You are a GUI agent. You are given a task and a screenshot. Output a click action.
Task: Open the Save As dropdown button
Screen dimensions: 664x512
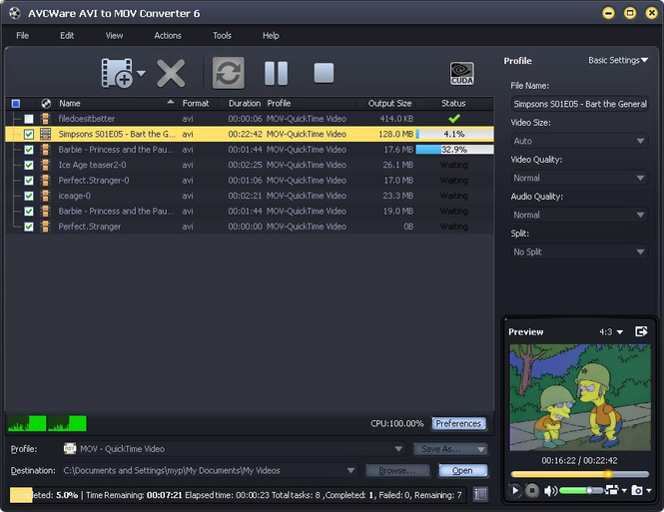tap(450, 449)
